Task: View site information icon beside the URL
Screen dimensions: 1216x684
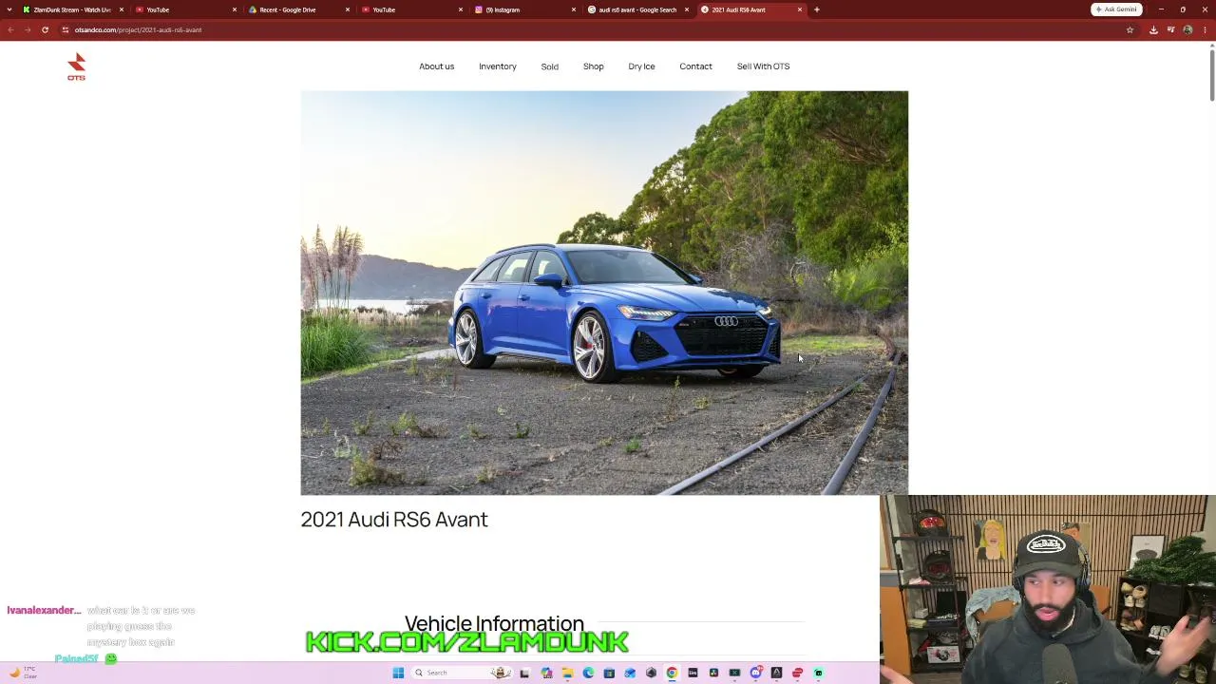Action: pos(65,29)
